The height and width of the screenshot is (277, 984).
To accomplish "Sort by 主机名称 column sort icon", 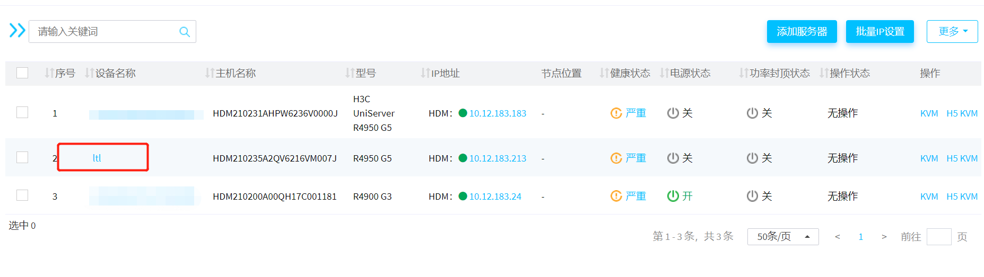I will pos(210,73).
